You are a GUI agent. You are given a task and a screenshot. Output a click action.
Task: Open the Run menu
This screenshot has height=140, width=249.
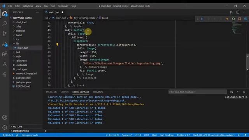coord(53,6)
